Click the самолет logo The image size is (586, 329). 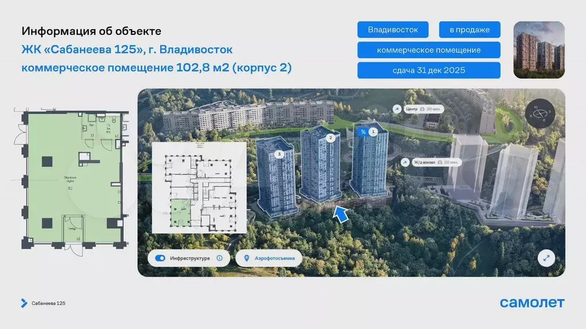point(532,303)
